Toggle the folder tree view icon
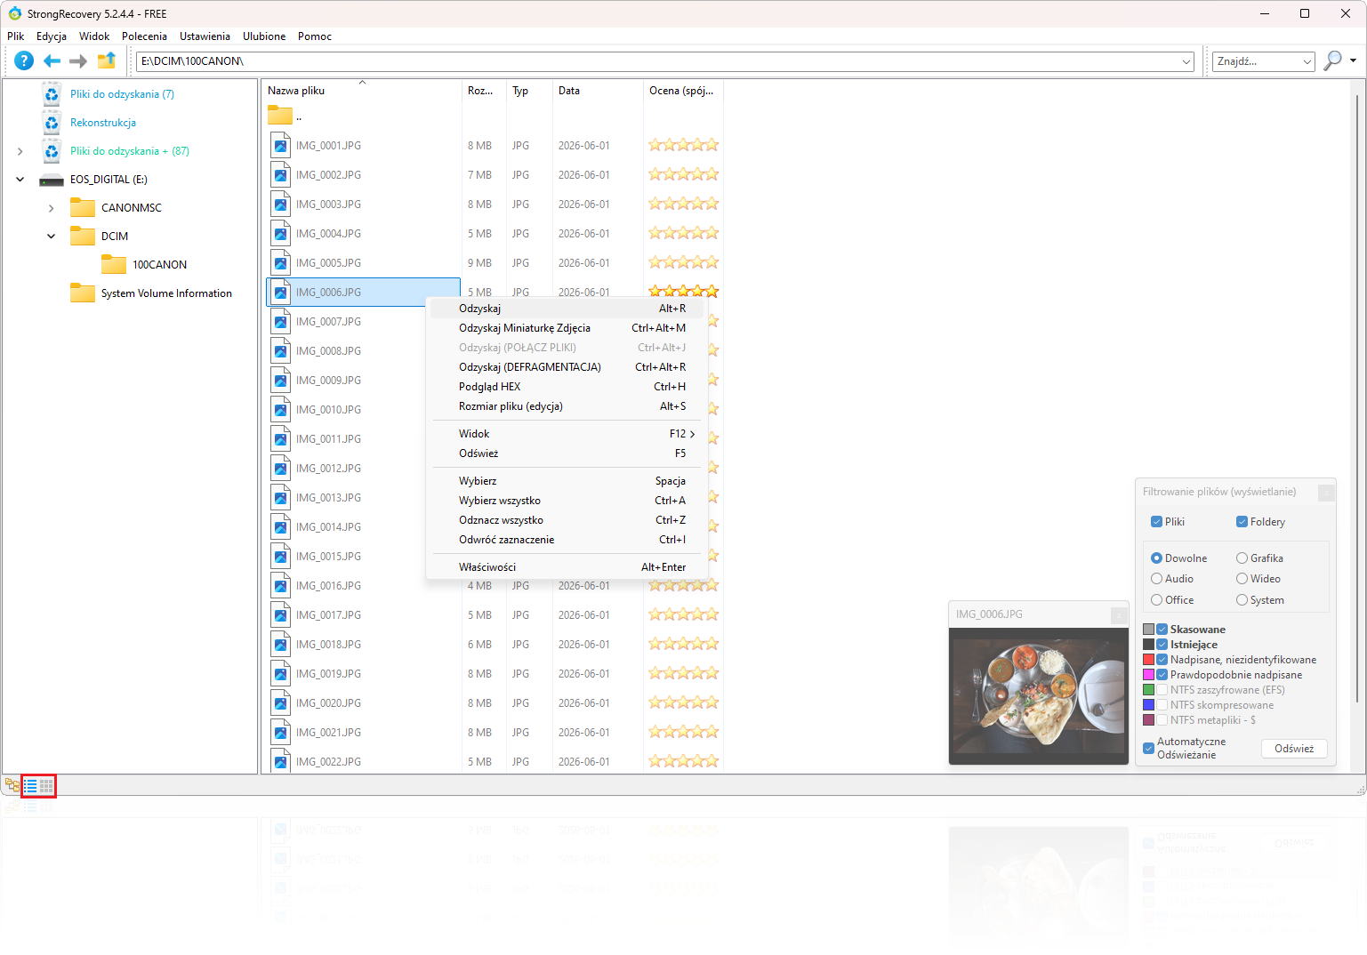1367x955 pixels. 12,786
